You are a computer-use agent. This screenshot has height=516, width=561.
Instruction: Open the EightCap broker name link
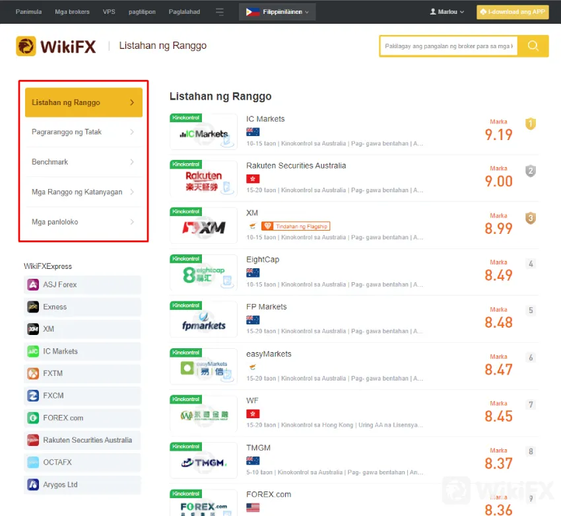pyautogui.click(x=263, y=260)
